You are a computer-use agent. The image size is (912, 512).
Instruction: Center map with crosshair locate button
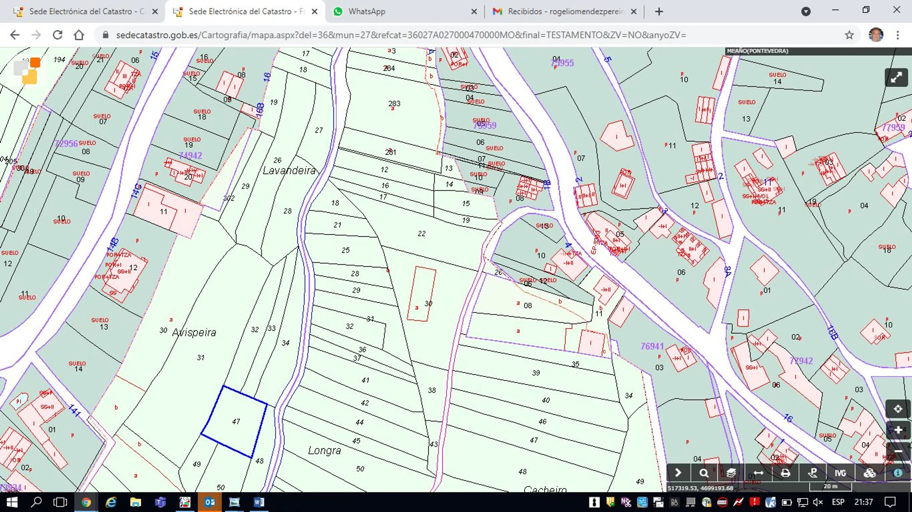(x=898, y=409)
